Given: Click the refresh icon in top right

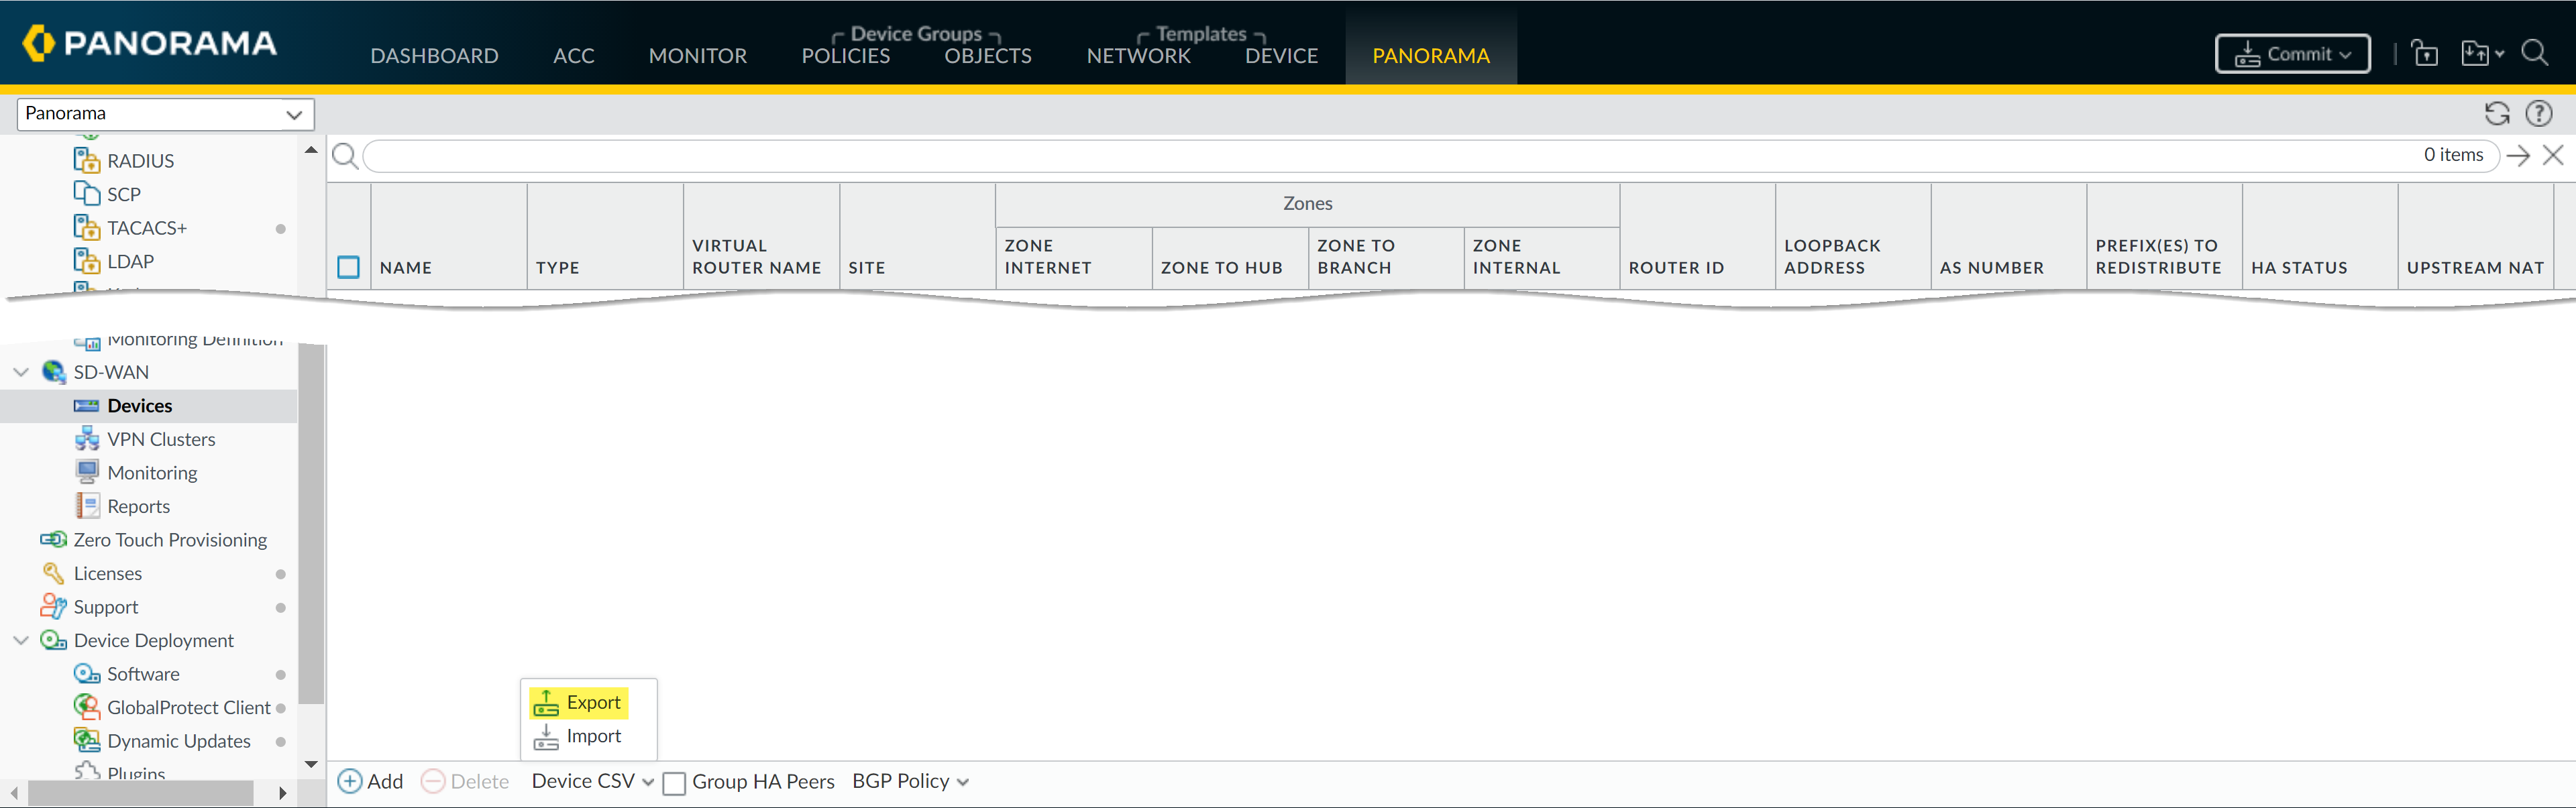Looking at the screenshot, I should coord(2496,114).
